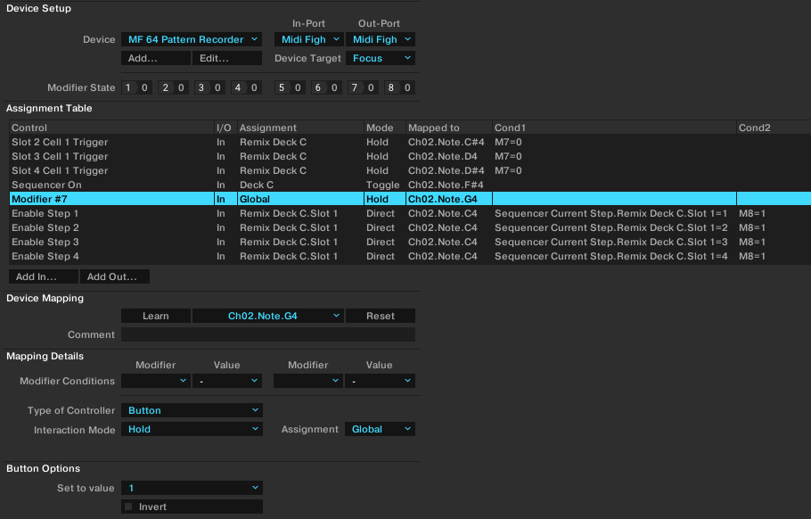The image size is (811, 519).
Task: Open the second Modifier condition dropdown
Action: 308,381
